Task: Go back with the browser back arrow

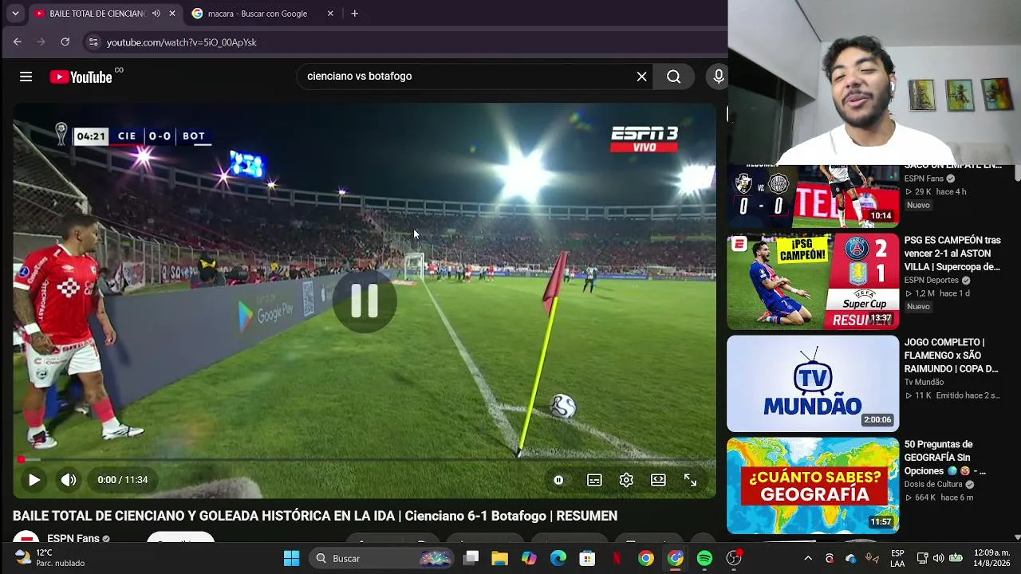Action: [18, 42]
